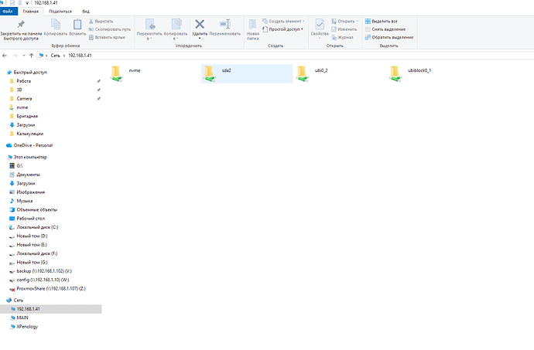The height and width of the screenshot is (350, 534).
Task: Select This PC (Этот компьютер) in sidebar
Action: (30, 157)
